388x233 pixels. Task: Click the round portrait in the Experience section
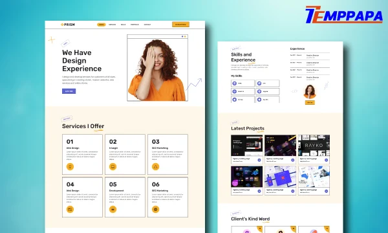(310, 91)
